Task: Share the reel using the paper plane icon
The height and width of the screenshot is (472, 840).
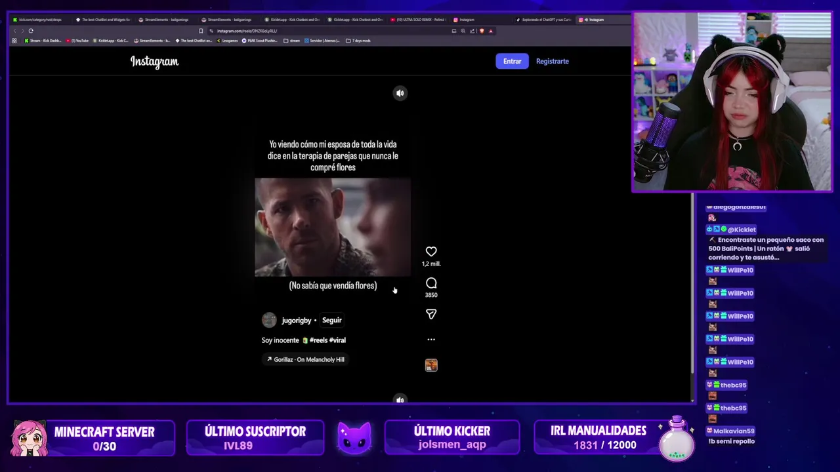Action: 431,314
